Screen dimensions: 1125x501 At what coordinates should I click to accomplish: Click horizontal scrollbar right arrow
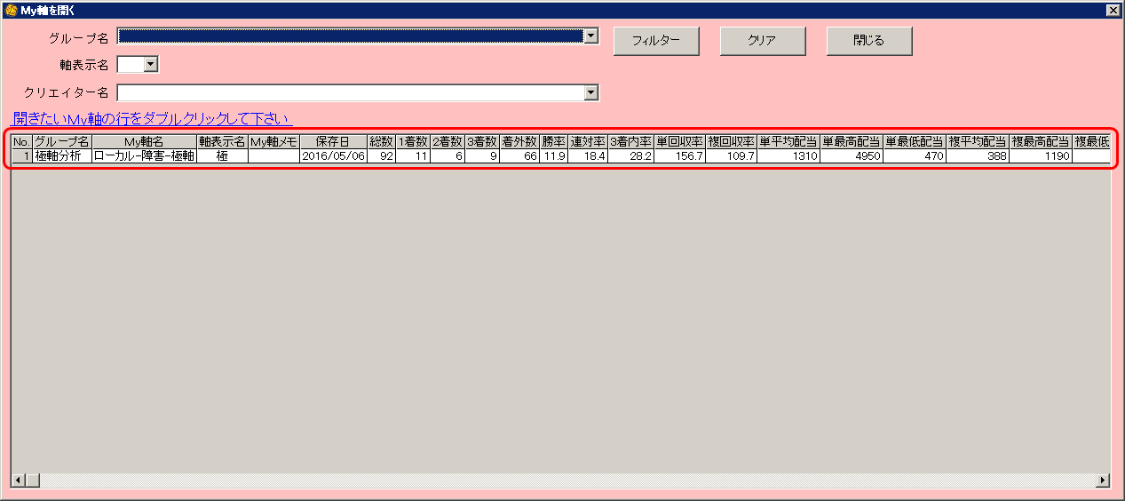1104,480
